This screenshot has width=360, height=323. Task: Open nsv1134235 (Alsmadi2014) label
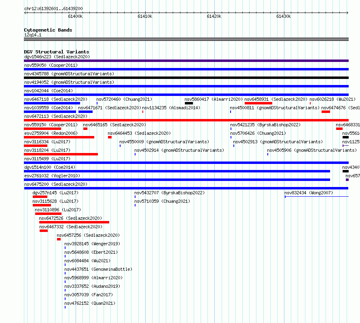[171, 108]
